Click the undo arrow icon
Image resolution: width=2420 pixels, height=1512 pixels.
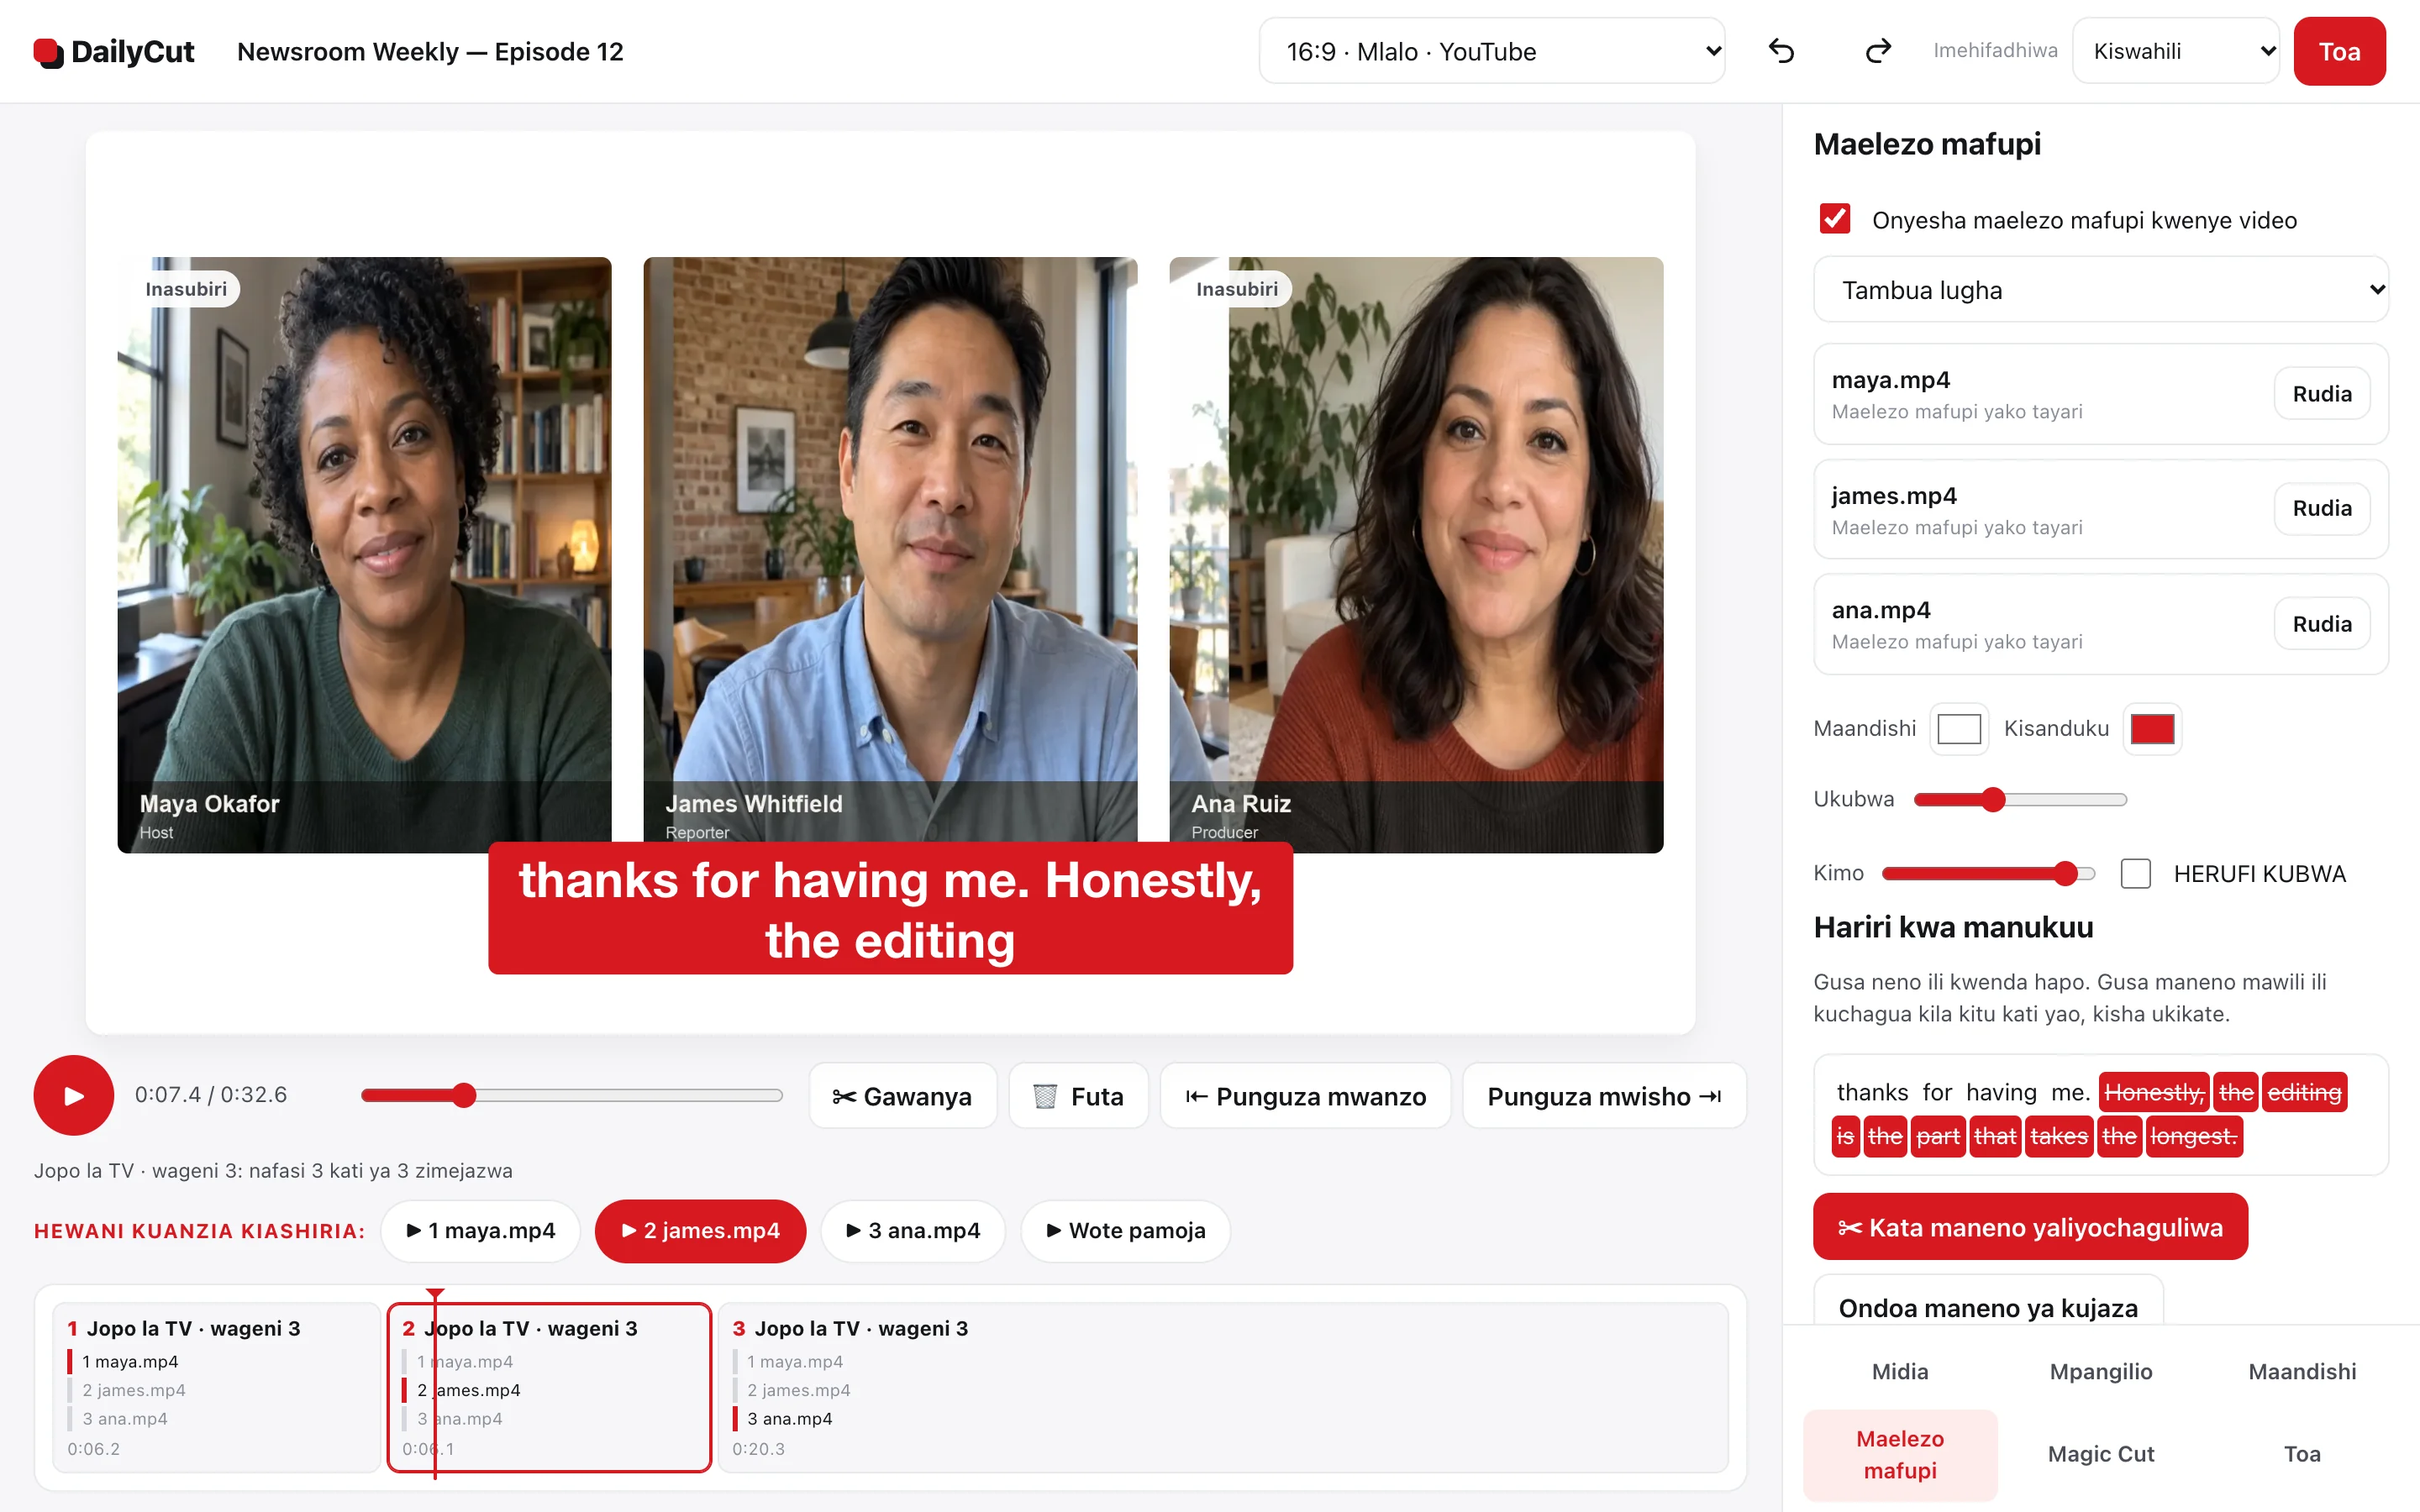click(x=1781, y=51)
